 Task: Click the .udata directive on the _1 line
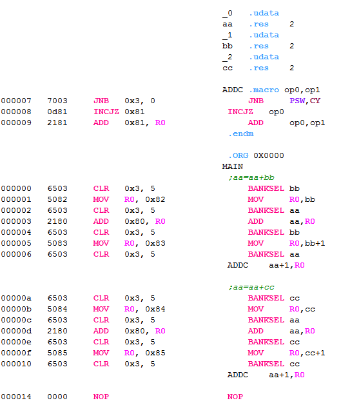pos(264,35)
